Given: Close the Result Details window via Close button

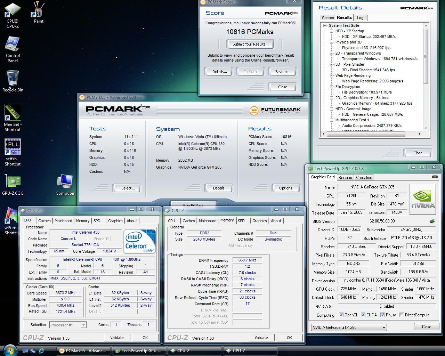Looking at the screenshot, I should pos(418,153).
